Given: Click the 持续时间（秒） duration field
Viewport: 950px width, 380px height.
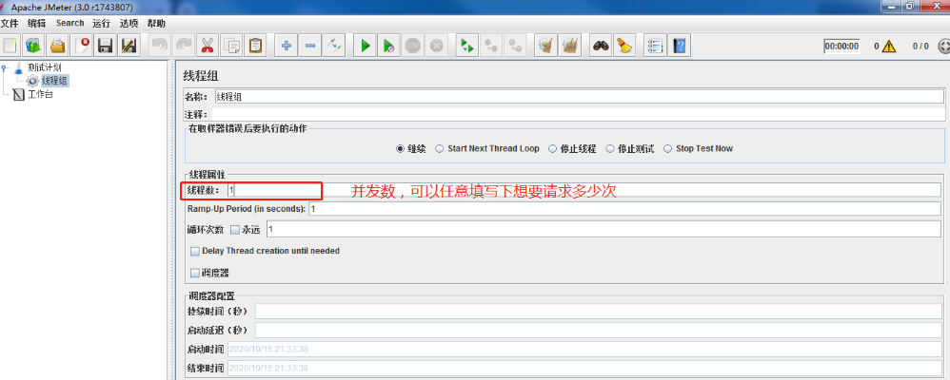Looking at the screenshot, I should coord(599,311).
